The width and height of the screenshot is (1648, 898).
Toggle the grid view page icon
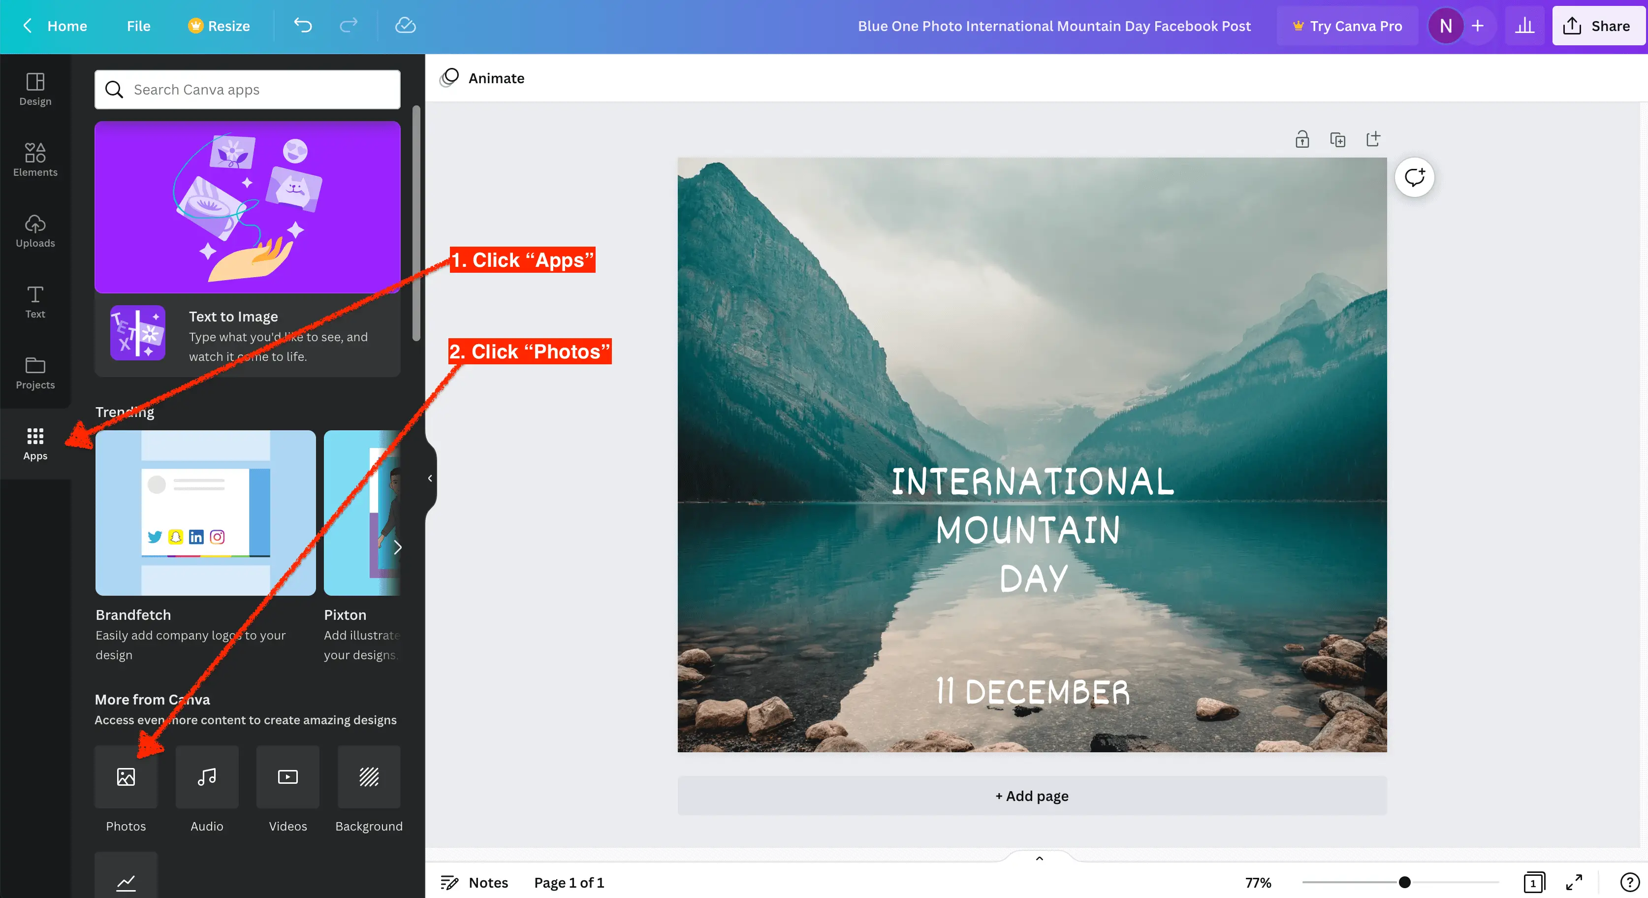click(x=1533, y=883)
